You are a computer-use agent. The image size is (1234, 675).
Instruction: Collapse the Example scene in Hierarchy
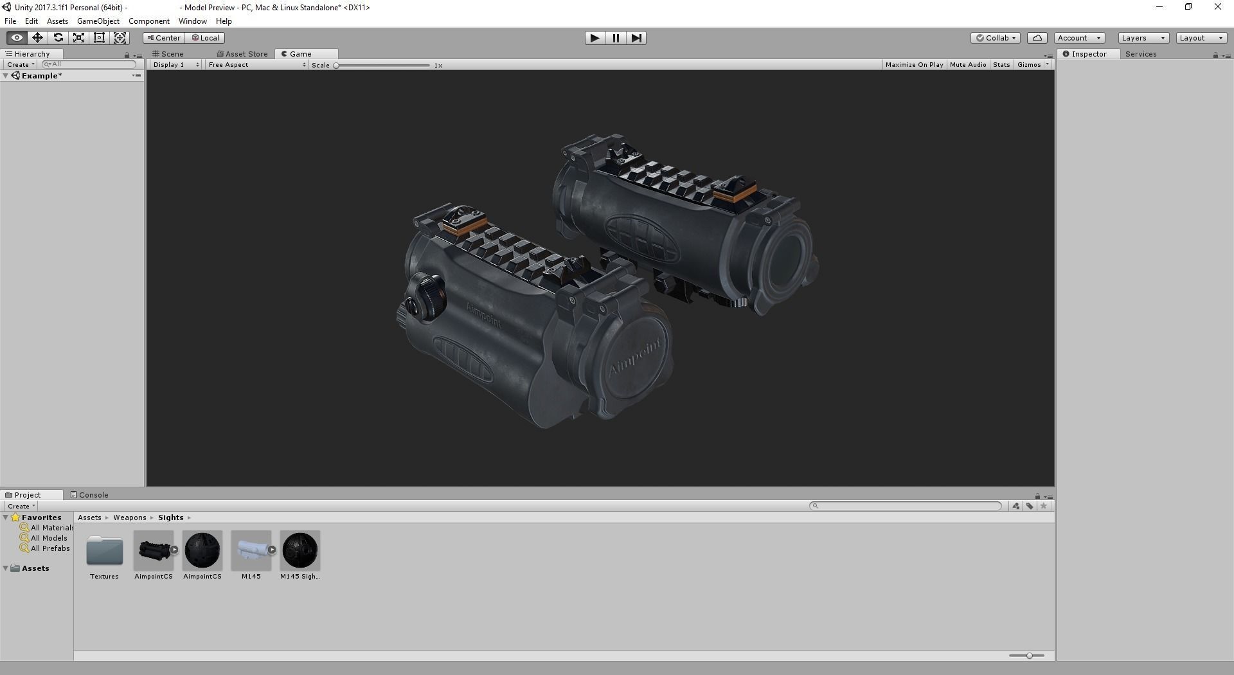(x=6, y=76)
